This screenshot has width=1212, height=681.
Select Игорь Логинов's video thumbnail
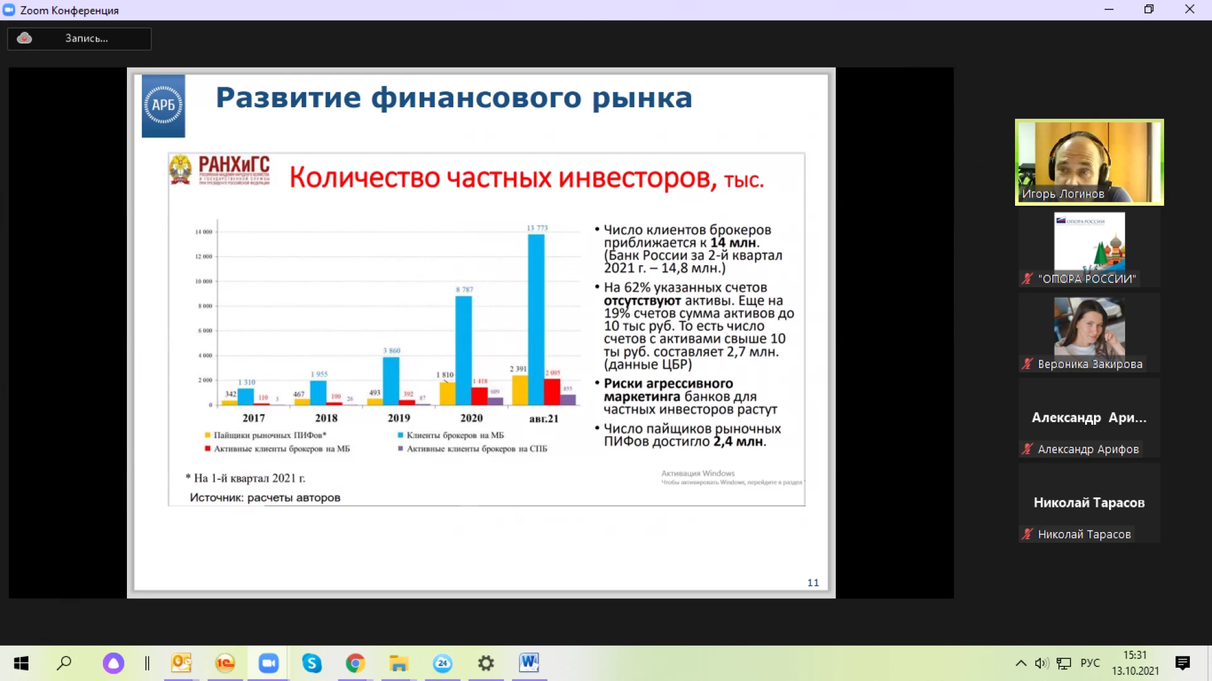[1089, 162]
